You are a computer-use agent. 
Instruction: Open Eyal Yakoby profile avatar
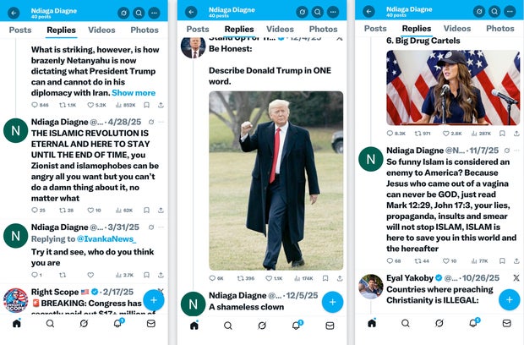371,287
